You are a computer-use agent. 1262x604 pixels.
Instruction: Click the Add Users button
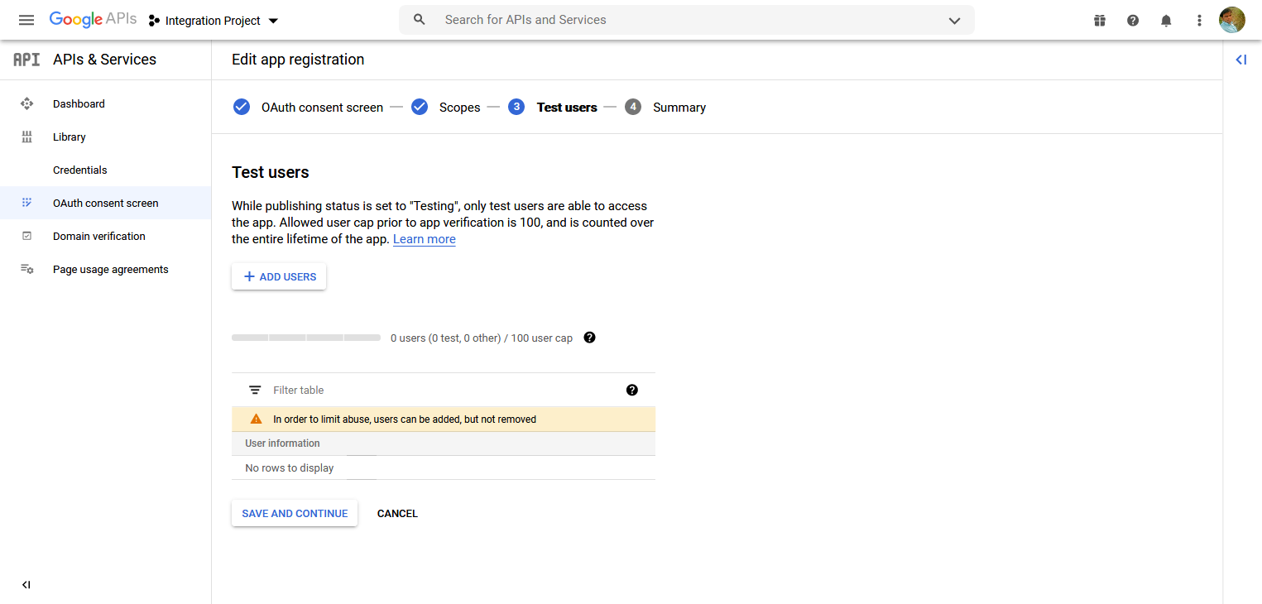point(279,277)
